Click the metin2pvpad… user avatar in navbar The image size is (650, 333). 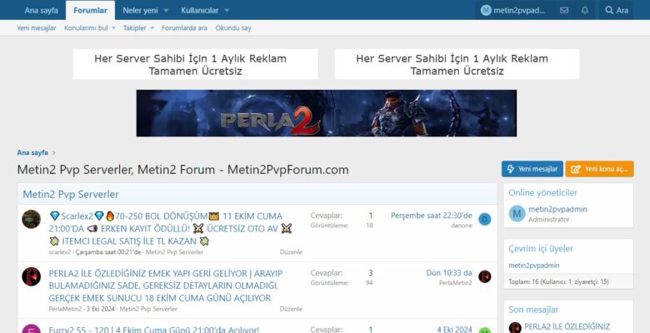click(486, 10)
